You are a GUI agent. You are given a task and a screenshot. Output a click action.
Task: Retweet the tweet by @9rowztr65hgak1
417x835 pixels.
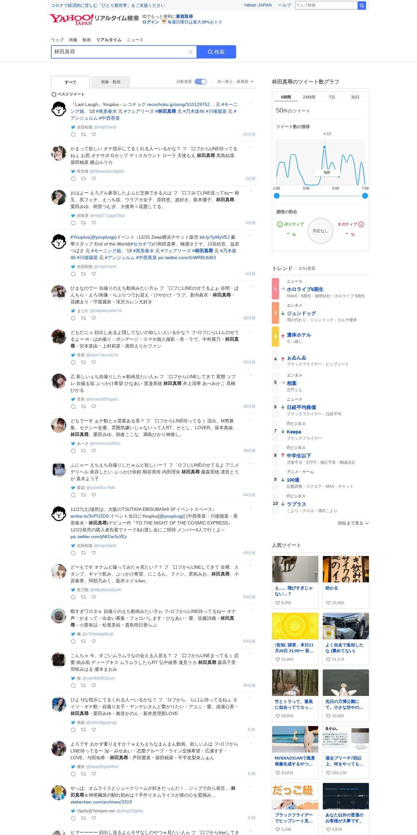point(83,406)
